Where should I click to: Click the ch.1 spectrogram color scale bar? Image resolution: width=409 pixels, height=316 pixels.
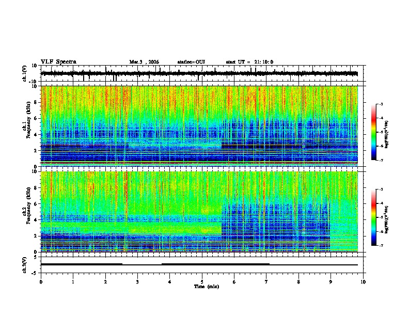tap(374, 132)
